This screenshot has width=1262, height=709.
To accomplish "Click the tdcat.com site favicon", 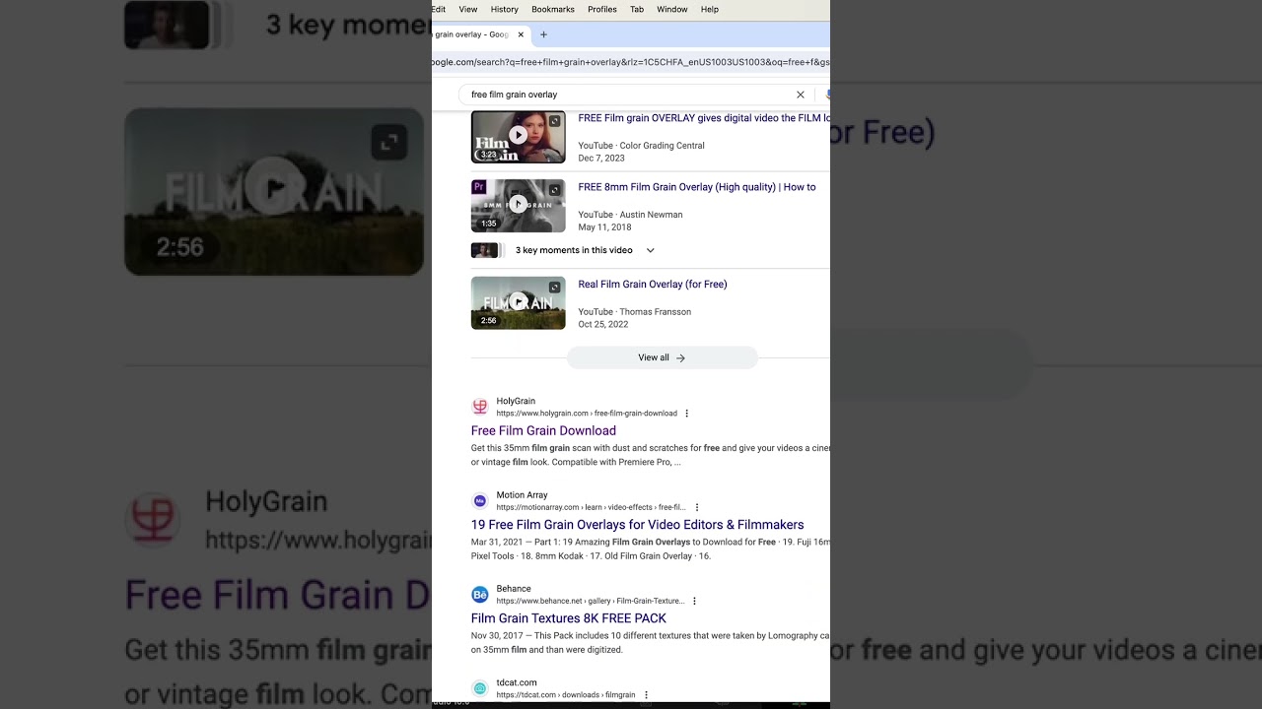I will pos(480,688).
